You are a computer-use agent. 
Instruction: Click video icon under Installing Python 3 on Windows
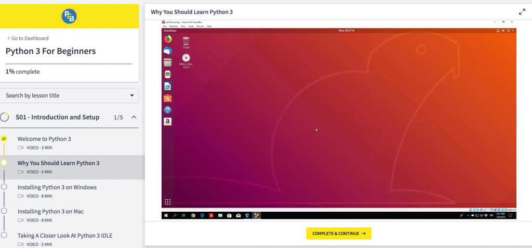tap(21, 196)
